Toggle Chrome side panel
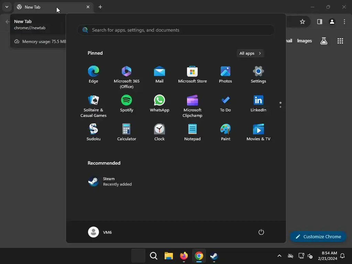 (x=320, y=22)
